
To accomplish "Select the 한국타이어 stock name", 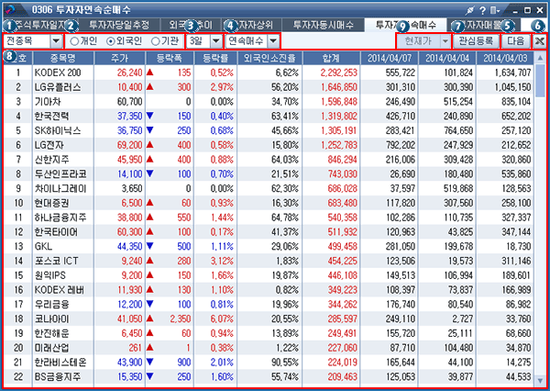I will 56,232.
